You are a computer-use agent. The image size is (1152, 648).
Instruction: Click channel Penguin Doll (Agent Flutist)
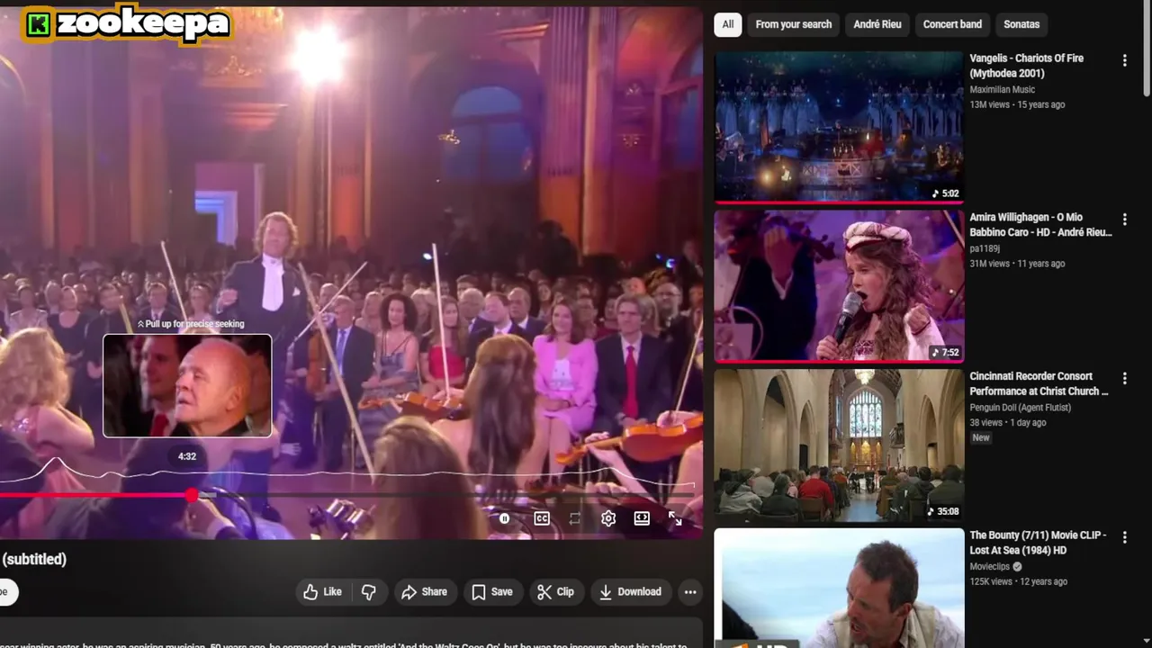pos(1021,408)
